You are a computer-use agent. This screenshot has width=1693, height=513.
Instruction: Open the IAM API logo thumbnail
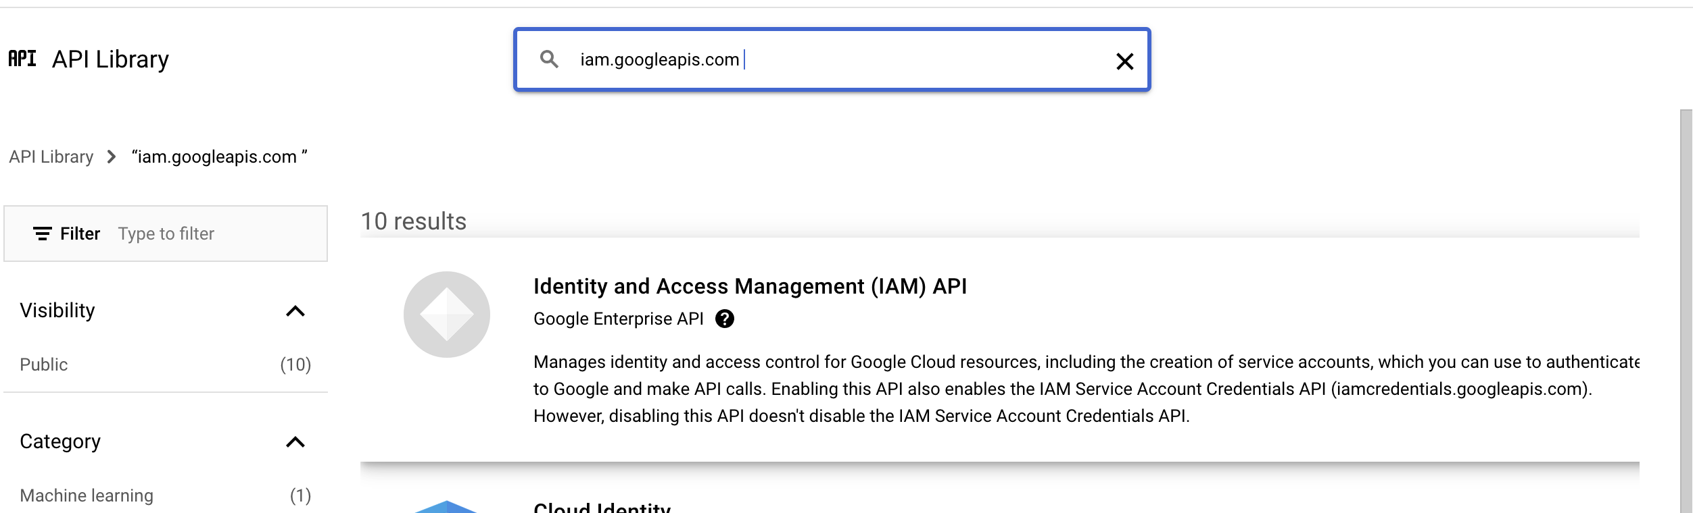pos(447,315)
